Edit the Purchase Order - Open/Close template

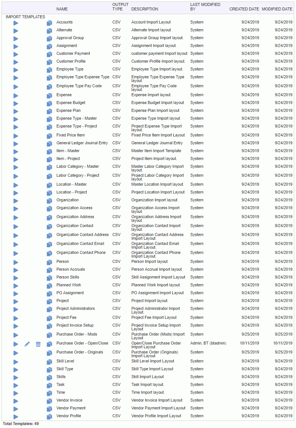pyautogui.click(x=27, y=344)
